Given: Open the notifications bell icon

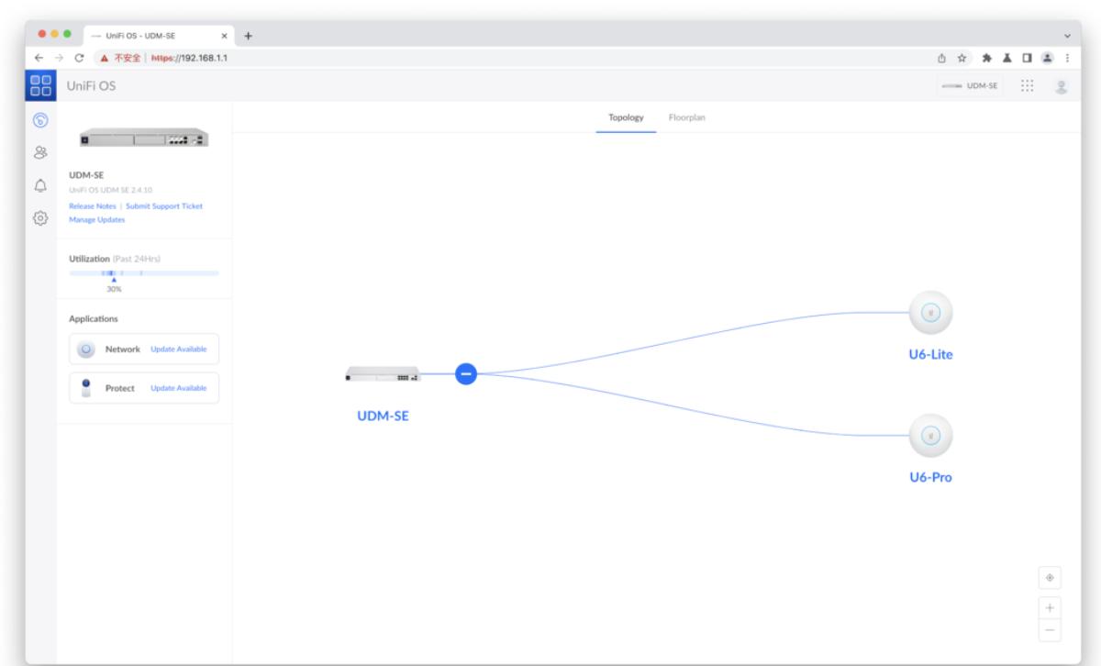Looking at the screenshot, I should click(40, 185).
